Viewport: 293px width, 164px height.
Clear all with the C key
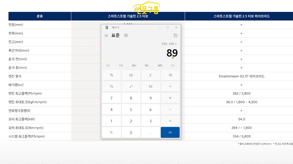pyautogui.click(x=151, y=75)
